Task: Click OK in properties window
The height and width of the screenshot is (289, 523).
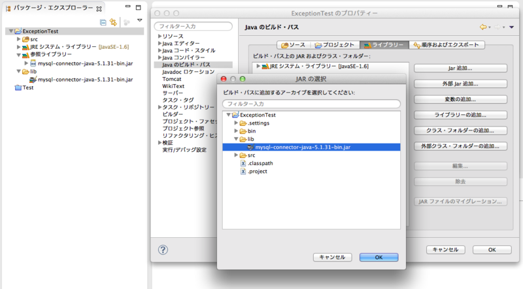Action: pyautogui.click(x=492, y=250)
